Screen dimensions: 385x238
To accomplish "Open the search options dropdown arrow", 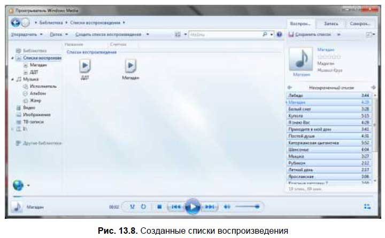I will 272,34.
